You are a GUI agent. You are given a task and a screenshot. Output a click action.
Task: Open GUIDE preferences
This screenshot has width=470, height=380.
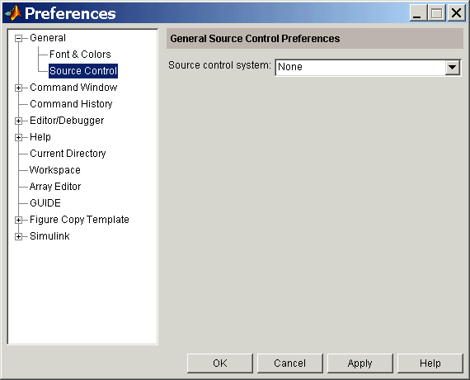click(45, 203)
